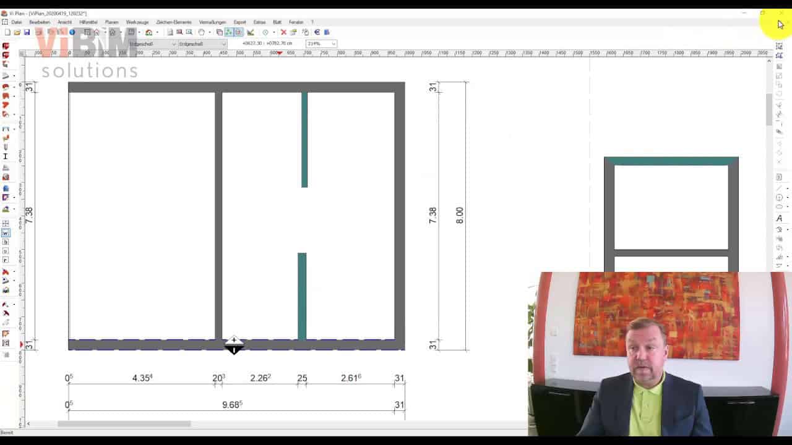The image size is (792, 445).
Task: Click the red X delete icon
Action: tap(283, 32)
